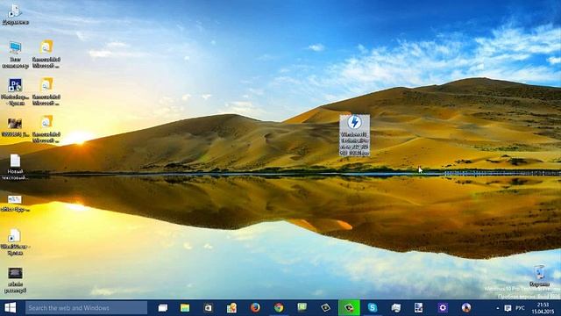Open the purple gear taskbar app
This screenshot has height=316, width=561.
[443, 308]
